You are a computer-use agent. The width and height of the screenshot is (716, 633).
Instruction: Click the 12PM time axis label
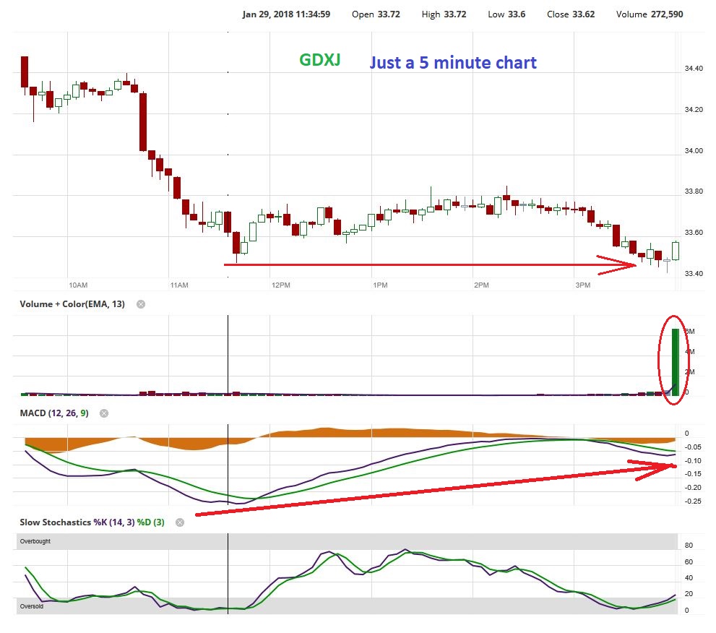[x=281, y=285]
